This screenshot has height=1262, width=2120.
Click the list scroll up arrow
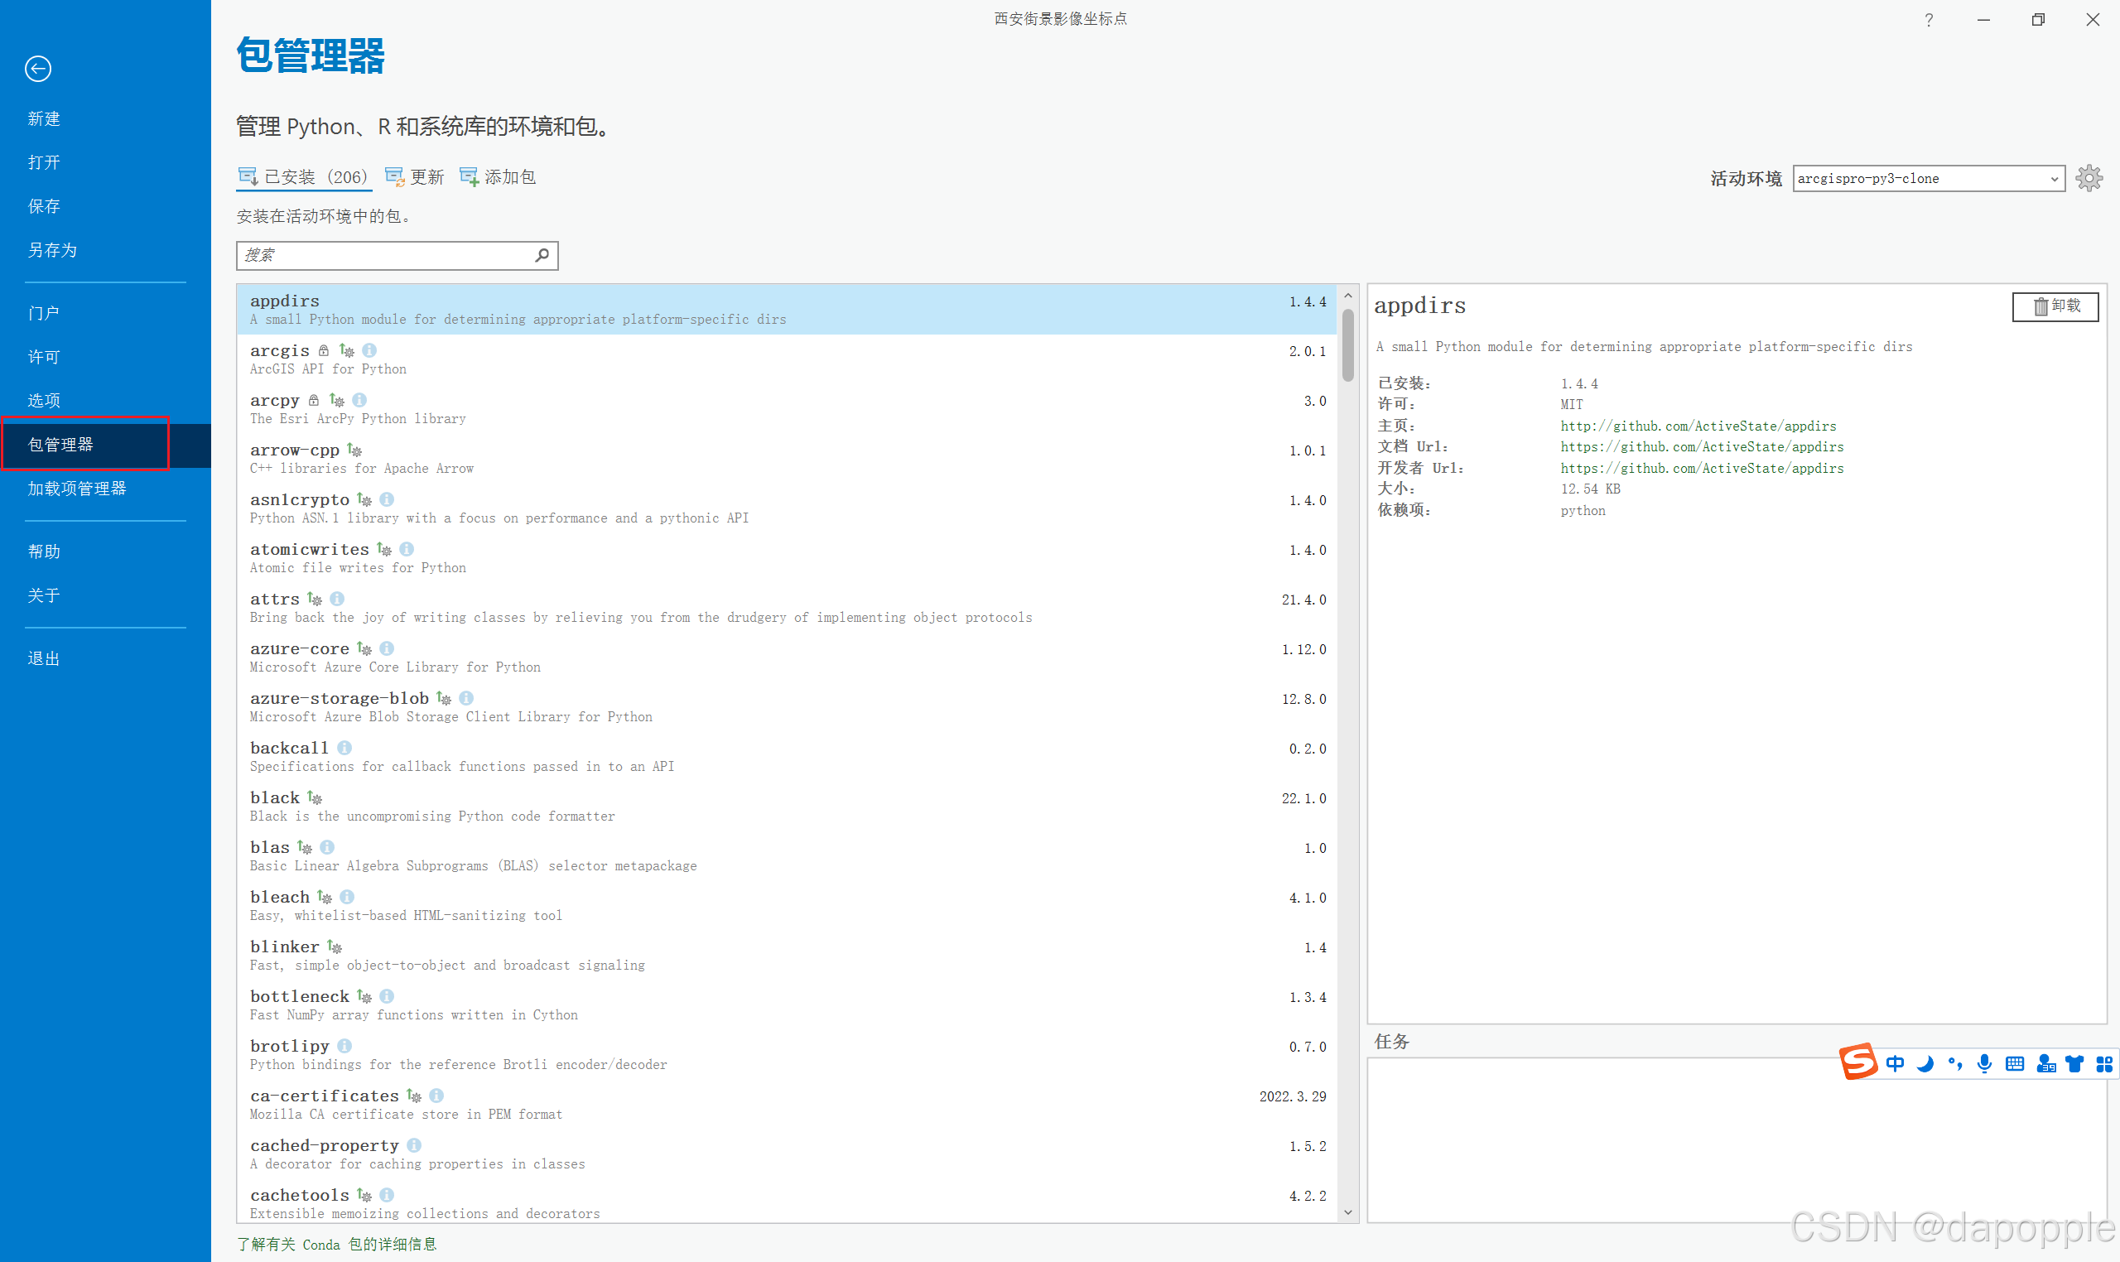1348,295
